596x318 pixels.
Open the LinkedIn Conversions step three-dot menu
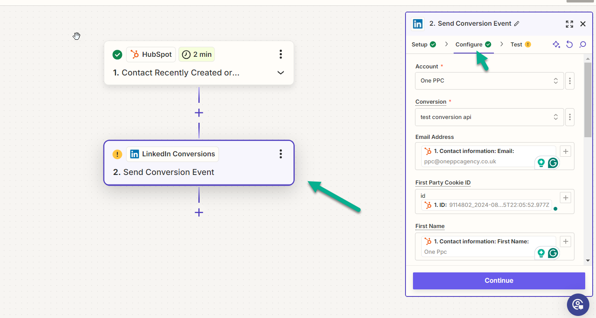coord(281,154)
